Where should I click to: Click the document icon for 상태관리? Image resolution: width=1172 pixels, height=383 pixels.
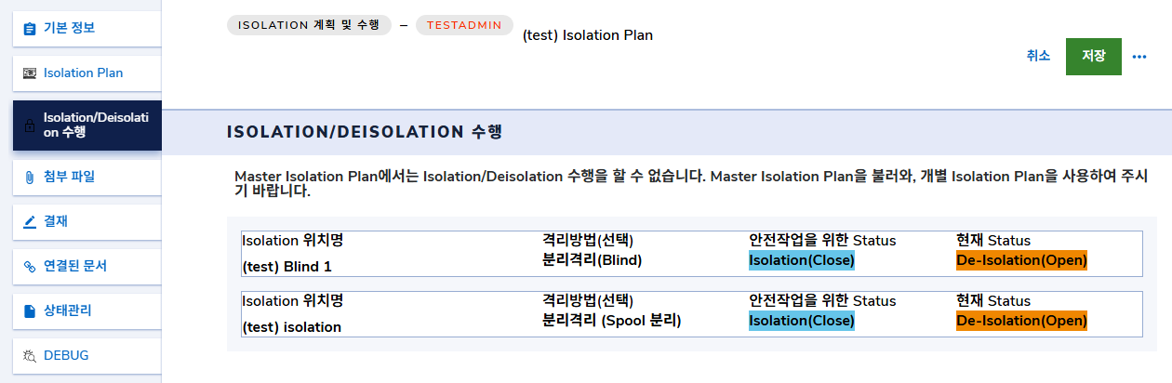(29, 310)
